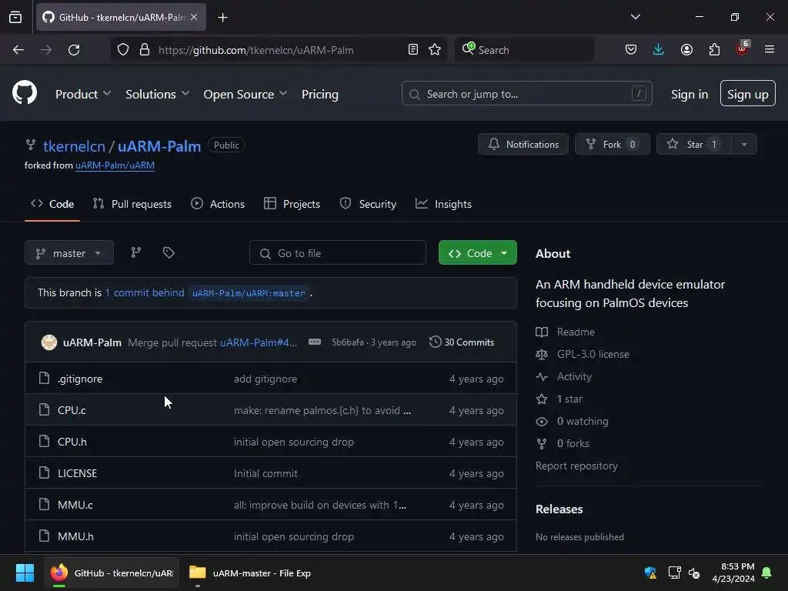
Task: Fork the repository with Fork button
Action: pos(612,144)
